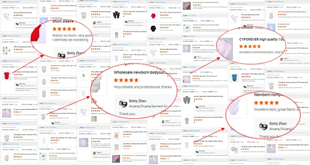Click the floral romper image in Newborn romper review
Viewport: 310px width, 165px height.
coord(234,108)
